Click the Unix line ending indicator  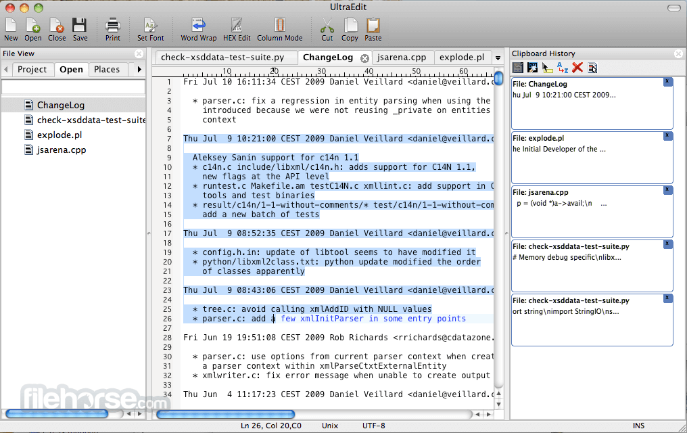pos(330,426)
